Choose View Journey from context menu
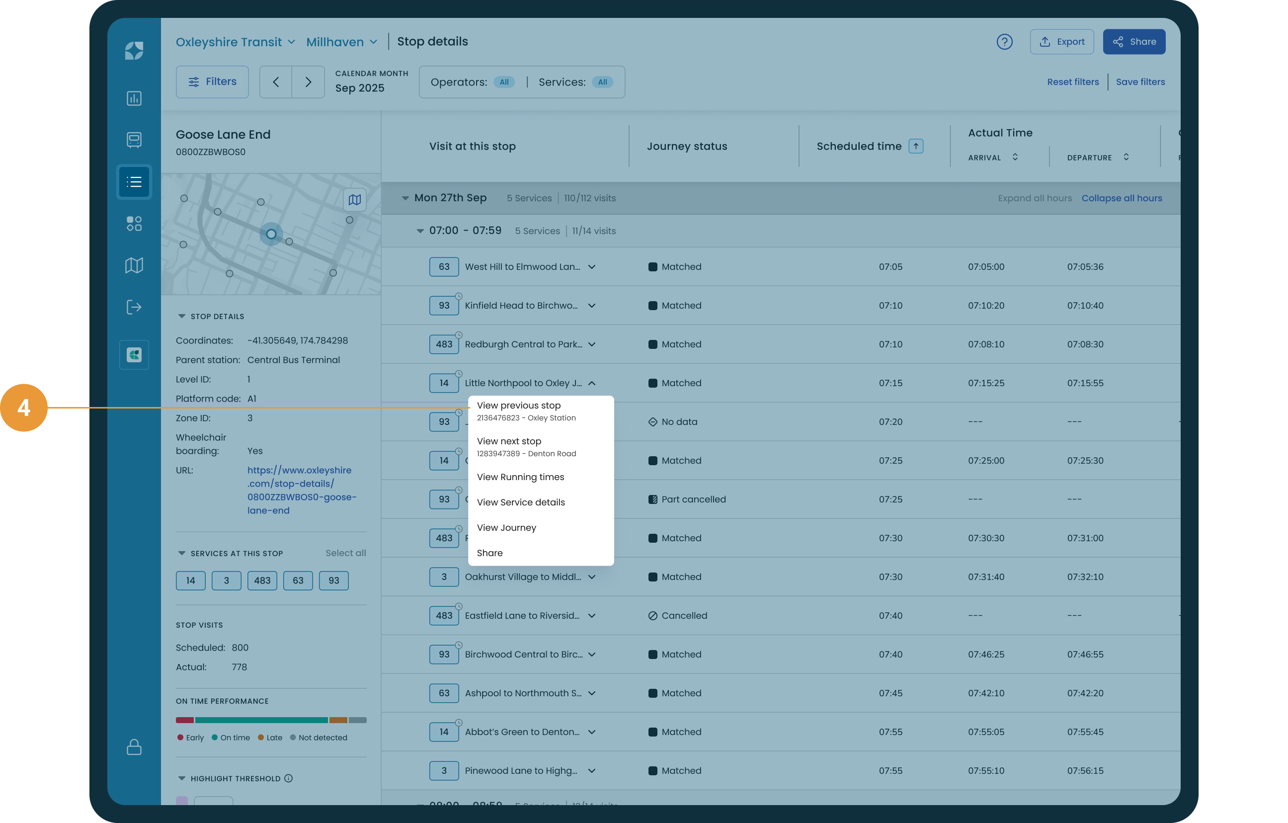The width and height of the screenshot is (1288, 823). (x=506, y=528)
